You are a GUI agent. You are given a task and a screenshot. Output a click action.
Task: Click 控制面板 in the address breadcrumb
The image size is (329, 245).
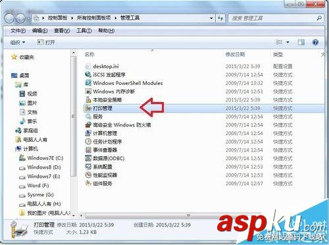(57, 18)
